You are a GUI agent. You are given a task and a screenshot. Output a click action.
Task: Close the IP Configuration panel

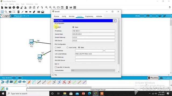[114, 21]
